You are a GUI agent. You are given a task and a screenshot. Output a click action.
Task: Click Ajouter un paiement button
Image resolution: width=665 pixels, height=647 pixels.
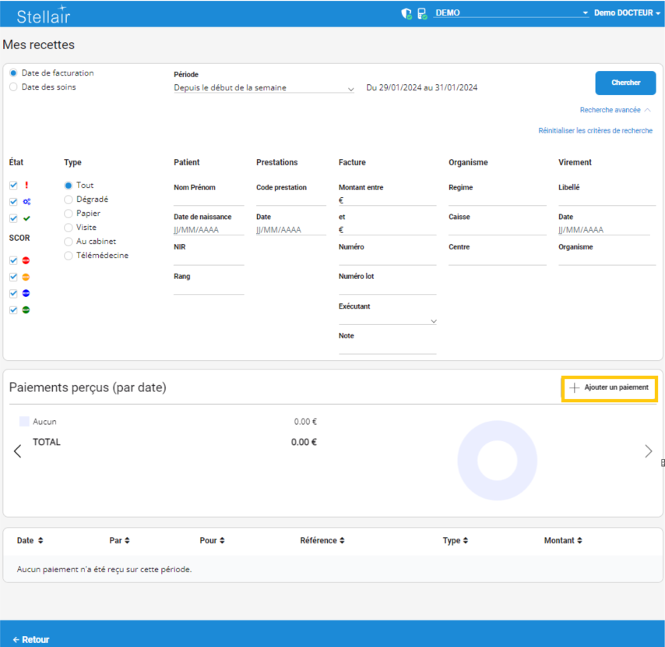[609, 387]
